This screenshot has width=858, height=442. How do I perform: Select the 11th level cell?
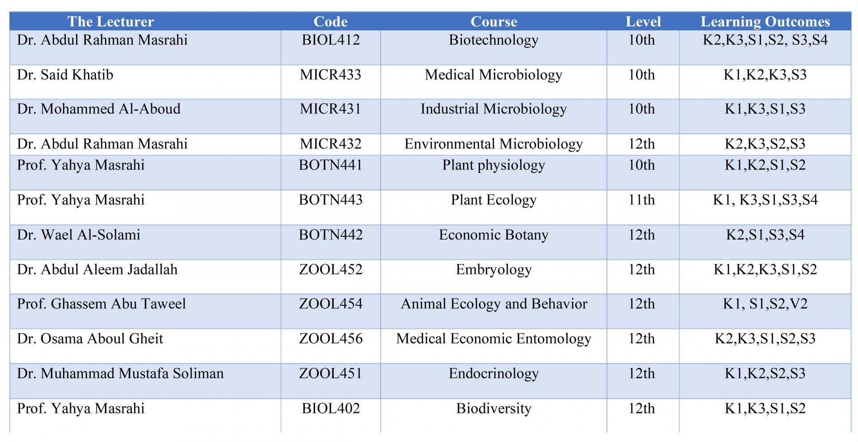[x=641, y=200]
